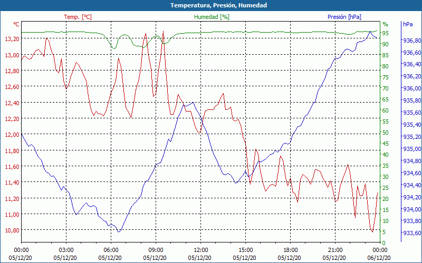The height and width of the screenshot is (263, 422).
Task: Click temperature axis value '12,60'
Action: pos(12,86)
